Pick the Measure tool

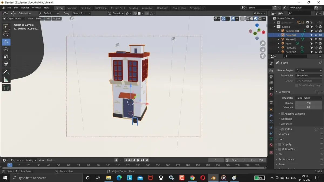[x=6, y=80]
